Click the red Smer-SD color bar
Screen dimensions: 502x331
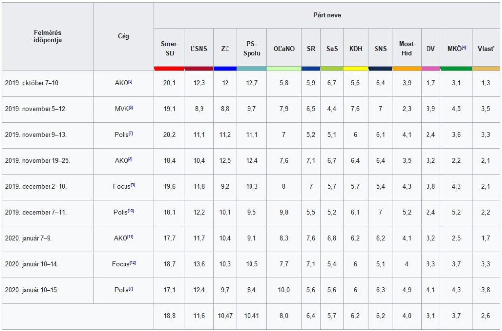pyautogui.click(x=169, y=68)
